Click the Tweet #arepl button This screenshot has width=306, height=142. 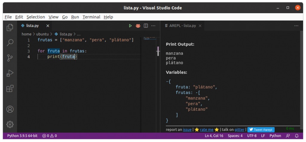pos(261,130)
